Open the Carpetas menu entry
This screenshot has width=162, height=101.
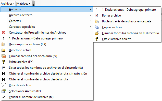tap(47, 21)
